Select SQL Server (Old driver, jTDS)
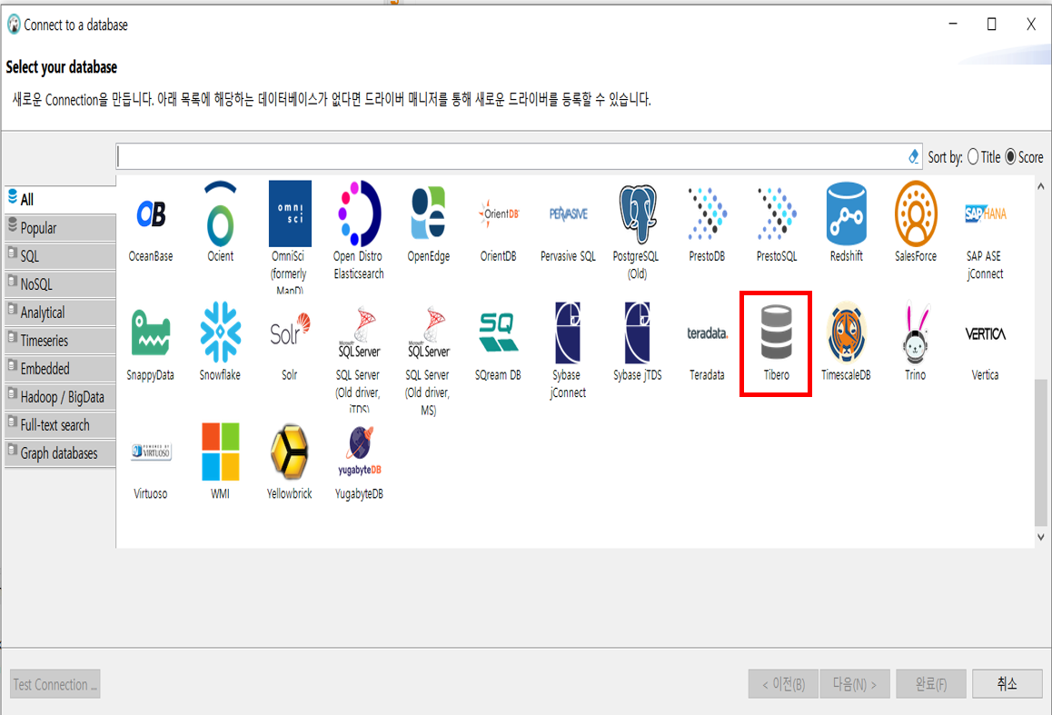Viewport: 1052px width, 715px height. (359, 333)
